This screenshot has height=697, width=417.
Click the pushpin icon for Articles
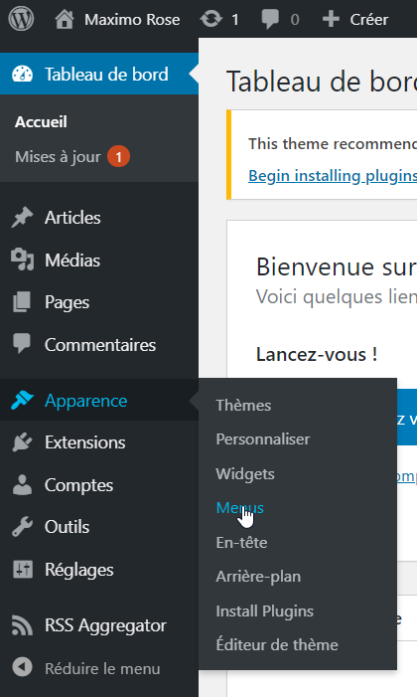pyautogui.click(x=22, y=218)
